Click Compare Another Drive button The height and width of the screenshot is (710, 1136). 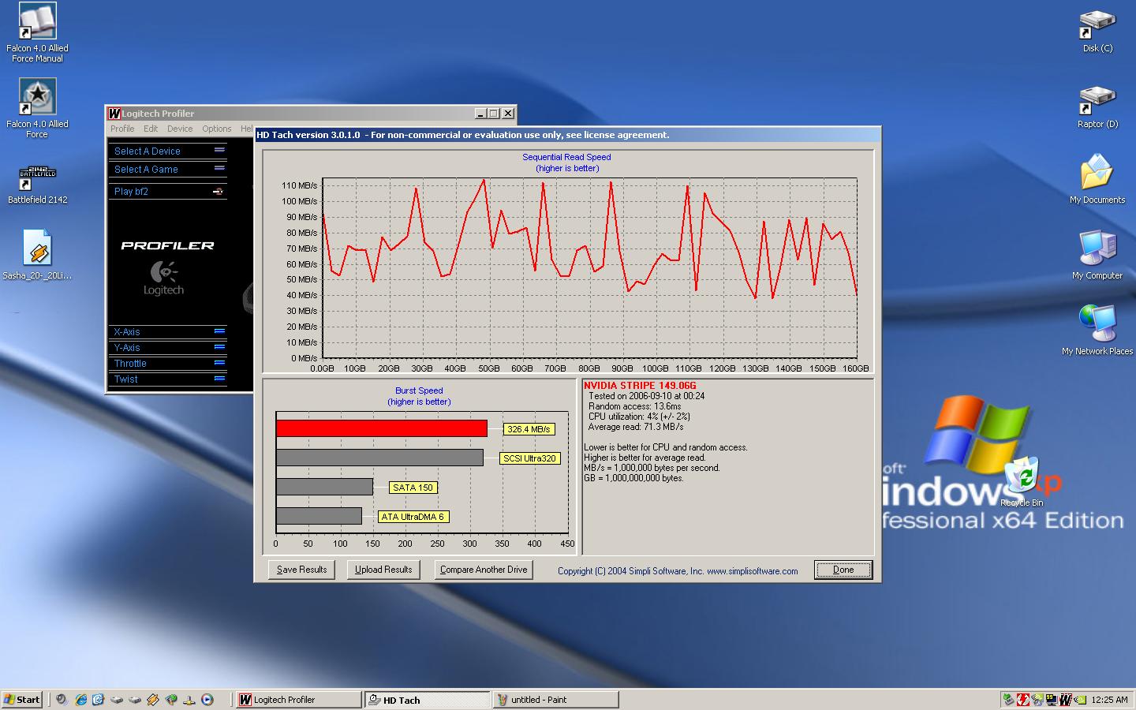click(x=484, y=570)
